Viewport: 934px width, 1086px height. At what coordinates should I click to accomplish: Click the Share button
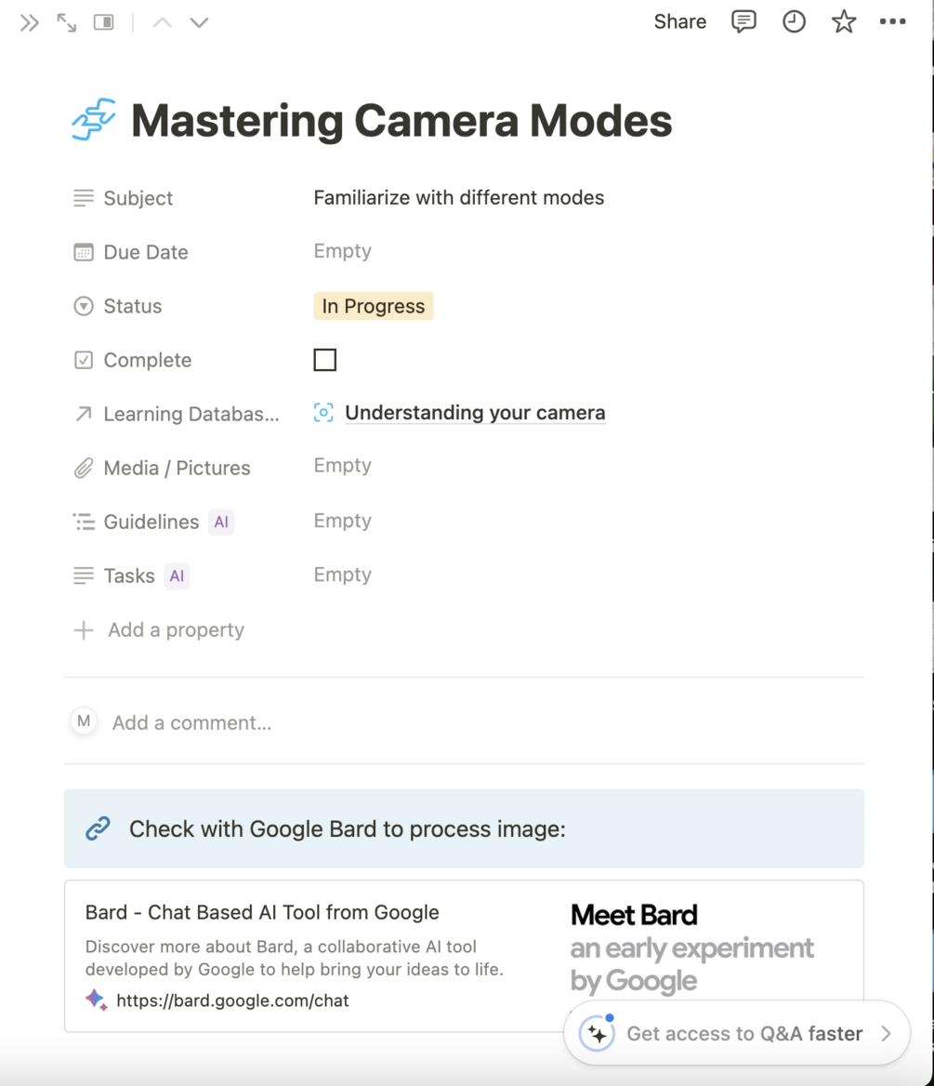click(x=679, y=22)
